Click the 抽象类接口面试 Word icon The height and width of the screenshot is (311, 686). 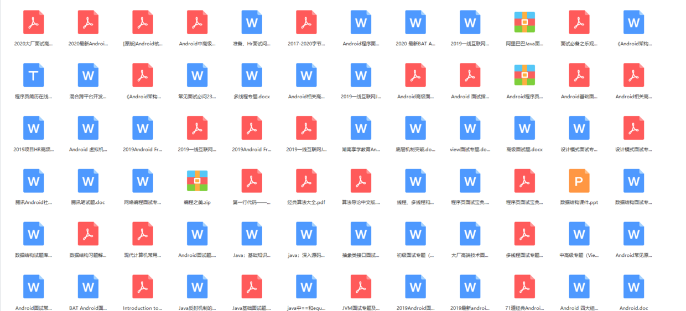point(361,234)
